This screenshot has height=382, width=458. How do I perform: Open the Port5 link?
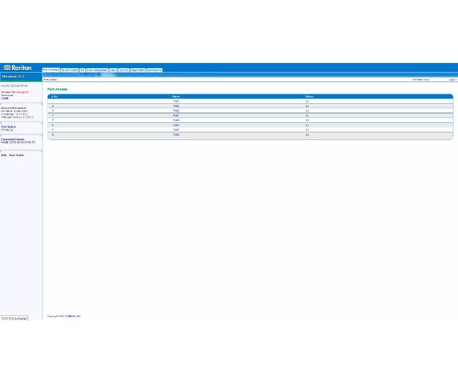point(176,120)
